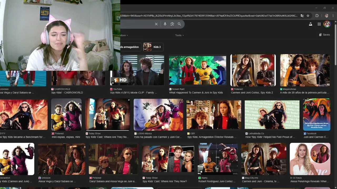Open the Blog-City.info thumbnail
The height and width of the screenshot is (189, 337).
[x=264, y=159]
